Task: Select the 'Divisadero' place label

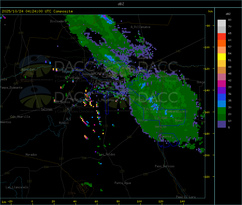Action: pos(58,21)
